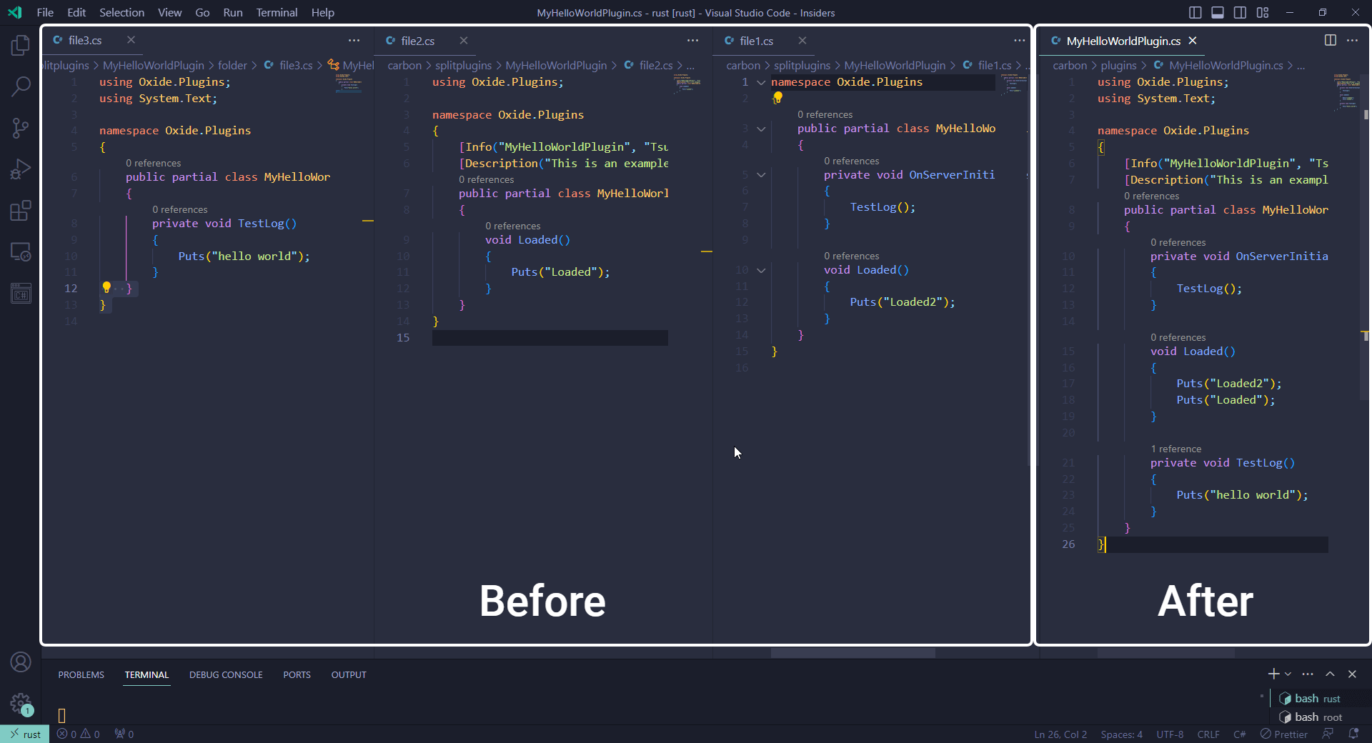Open Source Control view

click(20, 129)
